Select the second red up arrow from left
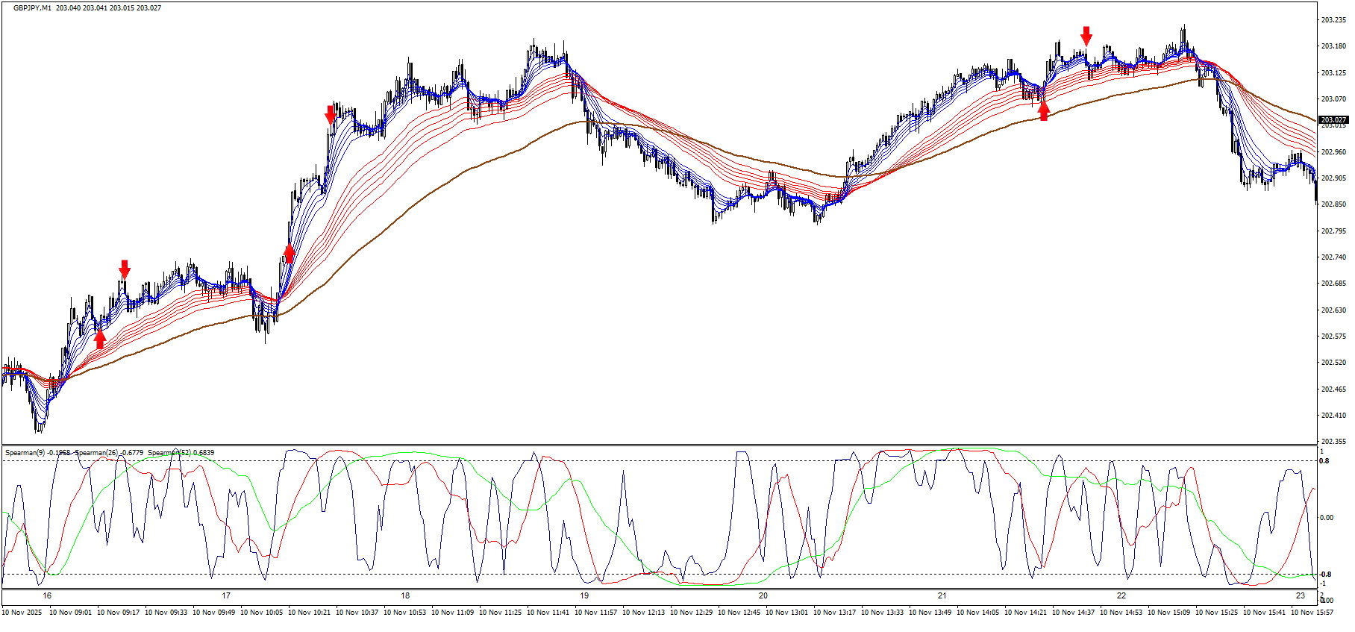This screenshot has width=1355, height=632. (290, 254)
